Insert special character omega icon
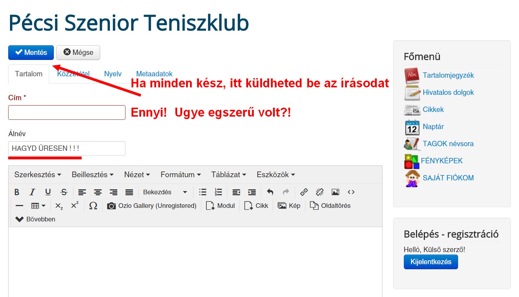The width and height of the screenshot is (519, 297). point(93,206)
